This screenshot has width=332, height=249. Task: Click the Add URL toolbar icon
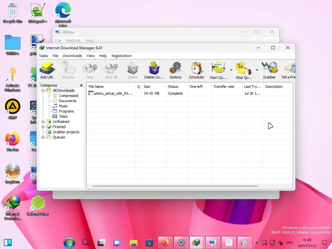[47, 70]
